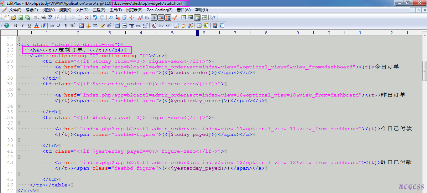The image size is (427, 193).
Task: Click the spell check ABC icon
Action: click(50, 17)
